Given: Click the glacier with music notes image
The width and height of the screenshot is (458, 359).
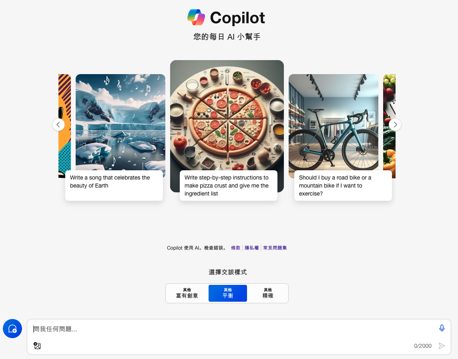Looking at the screenshot, I should (x=121, y=122).
